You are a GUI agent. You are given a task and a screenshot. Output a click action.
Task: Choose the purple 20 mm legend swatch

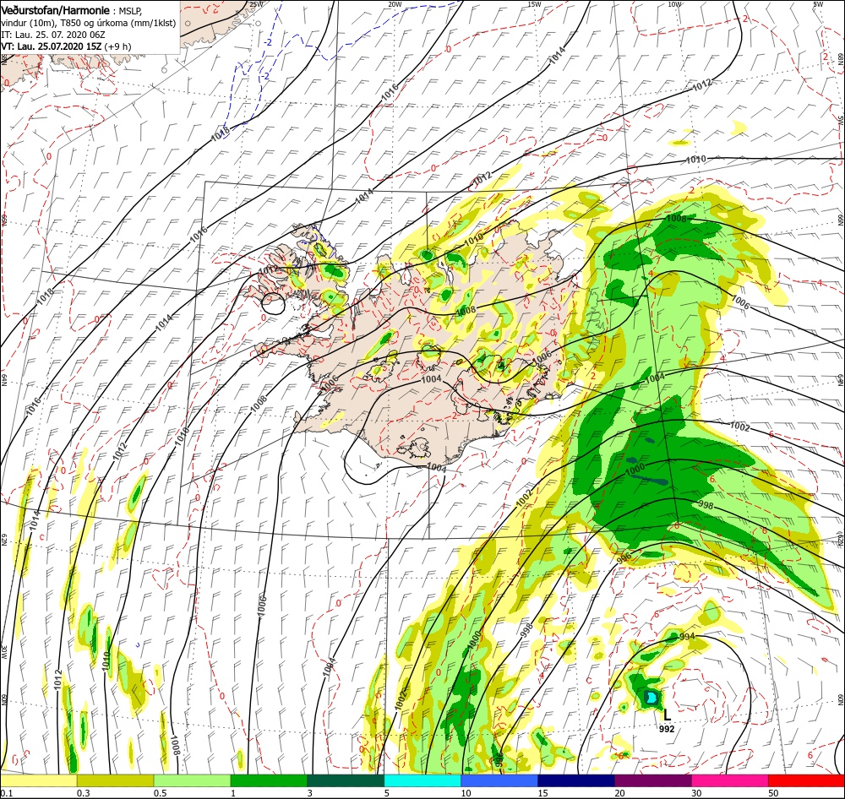pos(653,780)
